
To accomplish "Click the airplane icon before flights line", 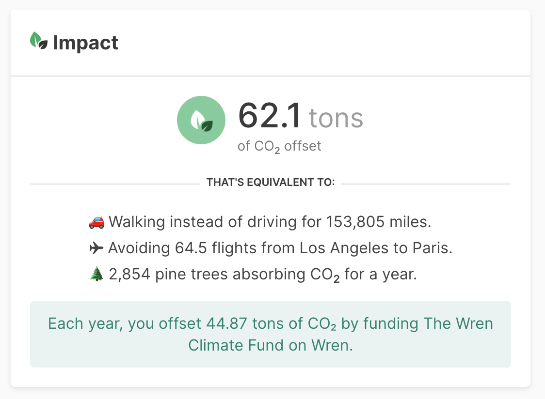I will point(96,248).
